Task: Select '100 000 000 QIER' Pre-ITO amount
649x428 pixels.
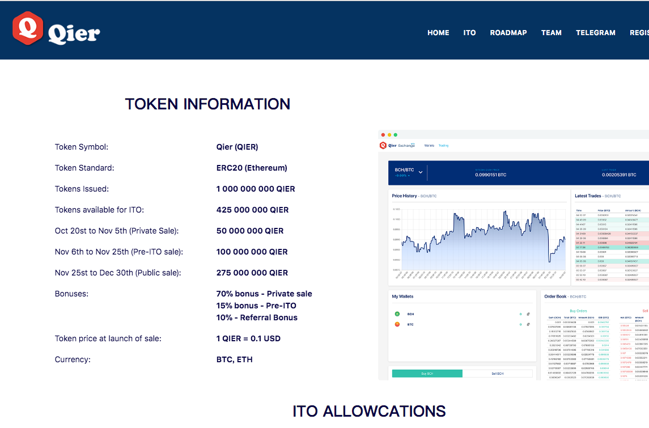Action: tap(252, 252)
